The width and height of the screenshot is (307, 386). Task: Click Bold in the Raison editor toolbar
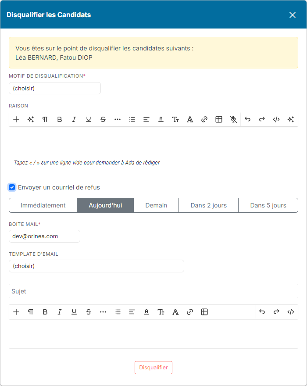pyautogui.click(x=59, y=119)
